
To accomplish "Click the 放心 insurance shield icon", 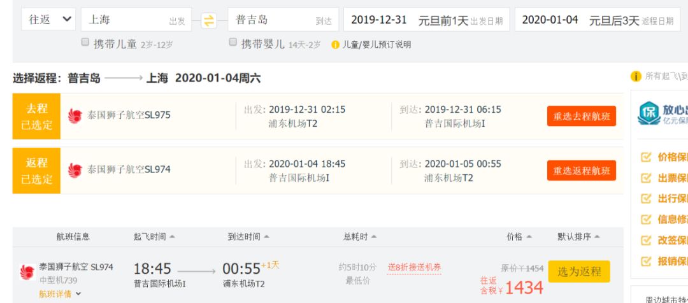I will (649, 113).
